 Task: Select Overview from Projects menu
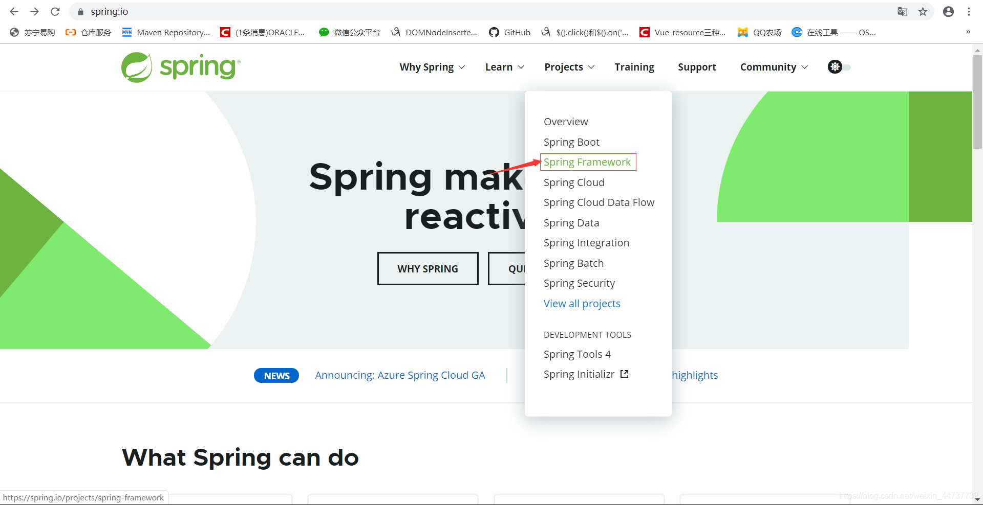pos(566,122)
